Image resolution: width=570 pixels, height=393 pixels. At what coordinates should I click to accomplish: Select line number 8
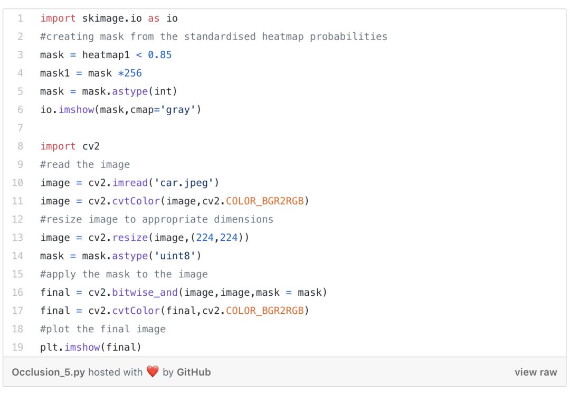click(20, 146)
